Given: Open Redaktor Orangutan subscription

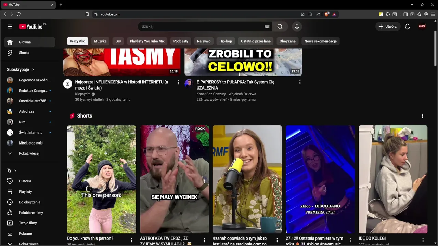Looking at the screenshot, I should 29,91.
